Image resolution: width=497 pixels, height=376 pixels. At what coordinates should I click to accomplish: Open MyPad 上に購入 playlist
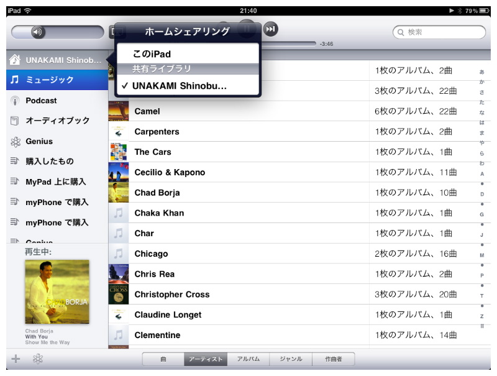pos(57,181)
